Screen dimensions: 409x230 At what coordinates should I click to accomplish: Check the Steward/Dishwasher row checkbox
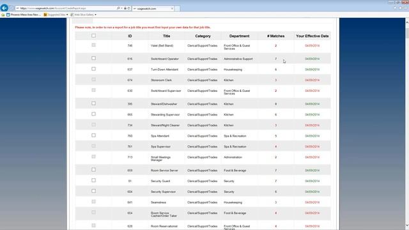pos(94,103)
